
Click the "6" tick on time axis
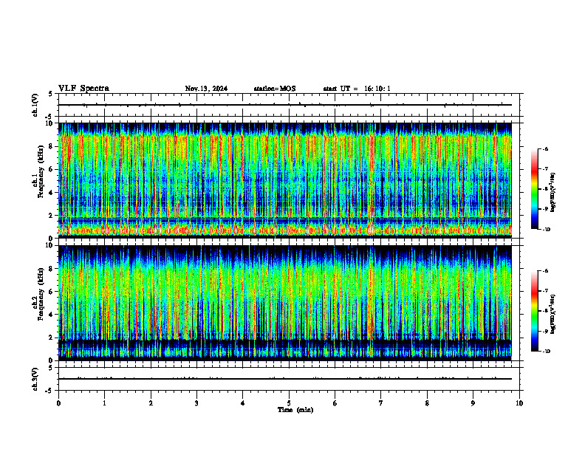coord(335,403)
